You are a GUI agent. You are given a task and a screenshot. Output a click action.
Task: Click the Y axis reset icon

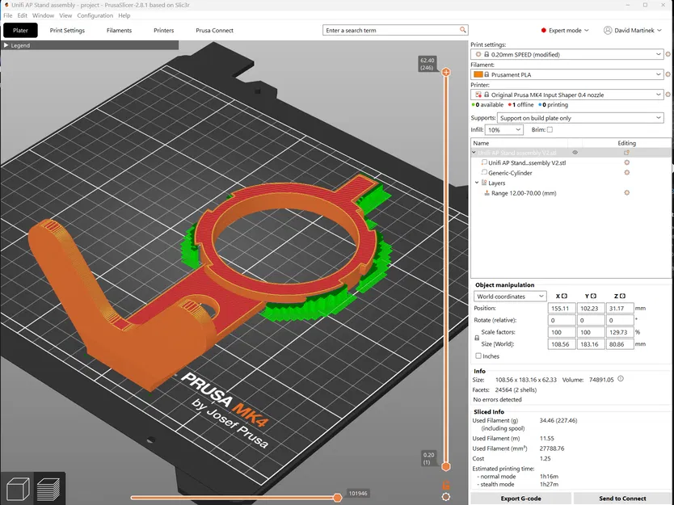[x=594, y=296]
